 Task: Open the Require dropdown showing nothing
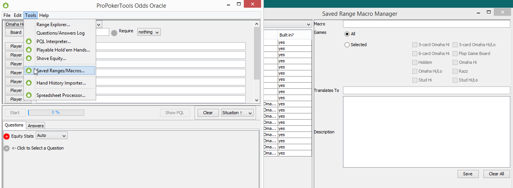149,32
